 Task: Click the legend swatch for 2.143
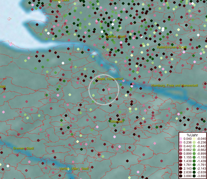point(181,169)
